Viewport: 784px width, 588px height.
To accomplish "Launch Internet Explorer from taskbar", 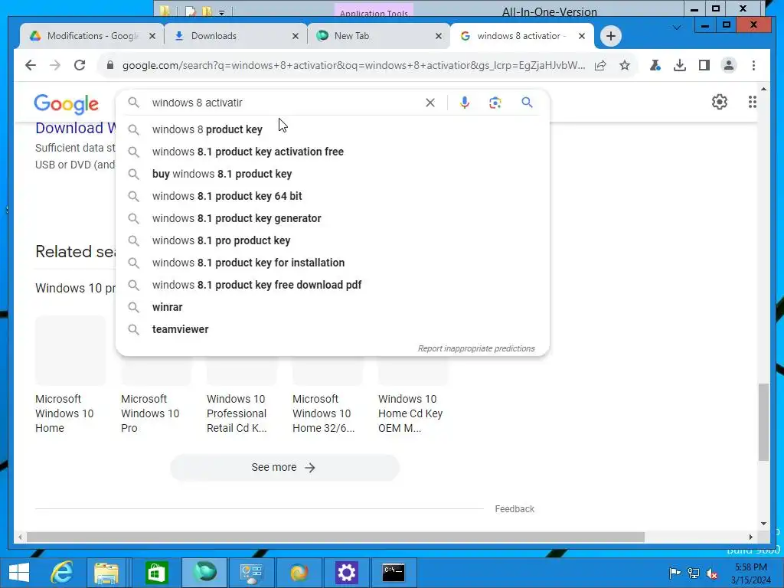I will [63, 573].
